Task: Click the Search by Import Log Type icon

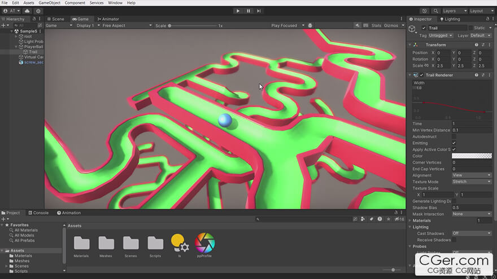Action: coord(380,219)
